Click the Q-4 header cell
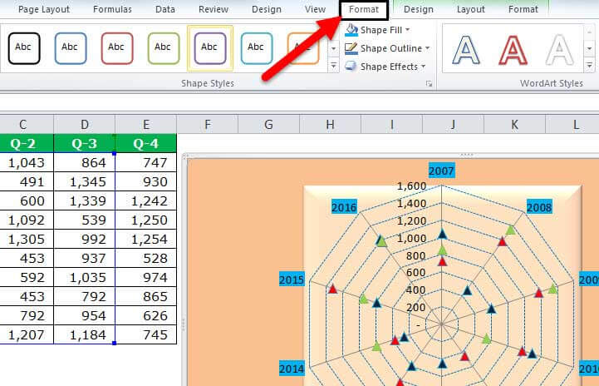The height and width of the screenshot is (386, 599). [x=146, y=143]
